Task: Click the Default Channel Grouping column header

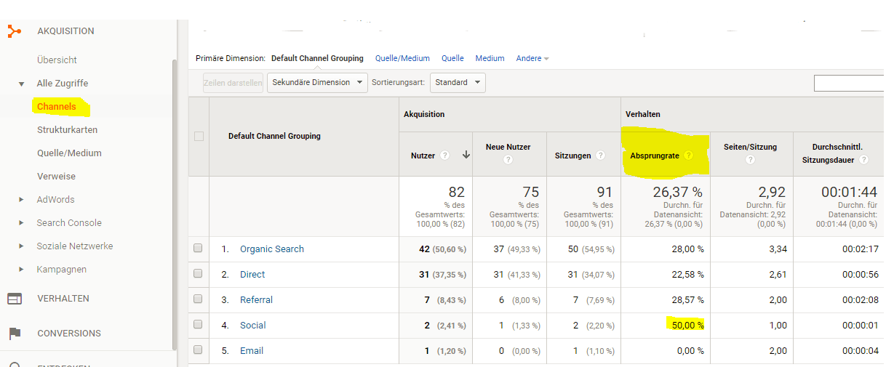Action: 274,136
